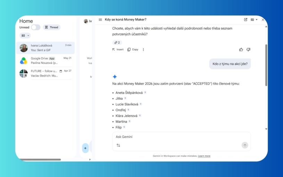Image resolution: width=283 pixels, height=177 pixels.
Task: Click the 'May 21' date on Google Drive row
Action: [x=67, y=58]
